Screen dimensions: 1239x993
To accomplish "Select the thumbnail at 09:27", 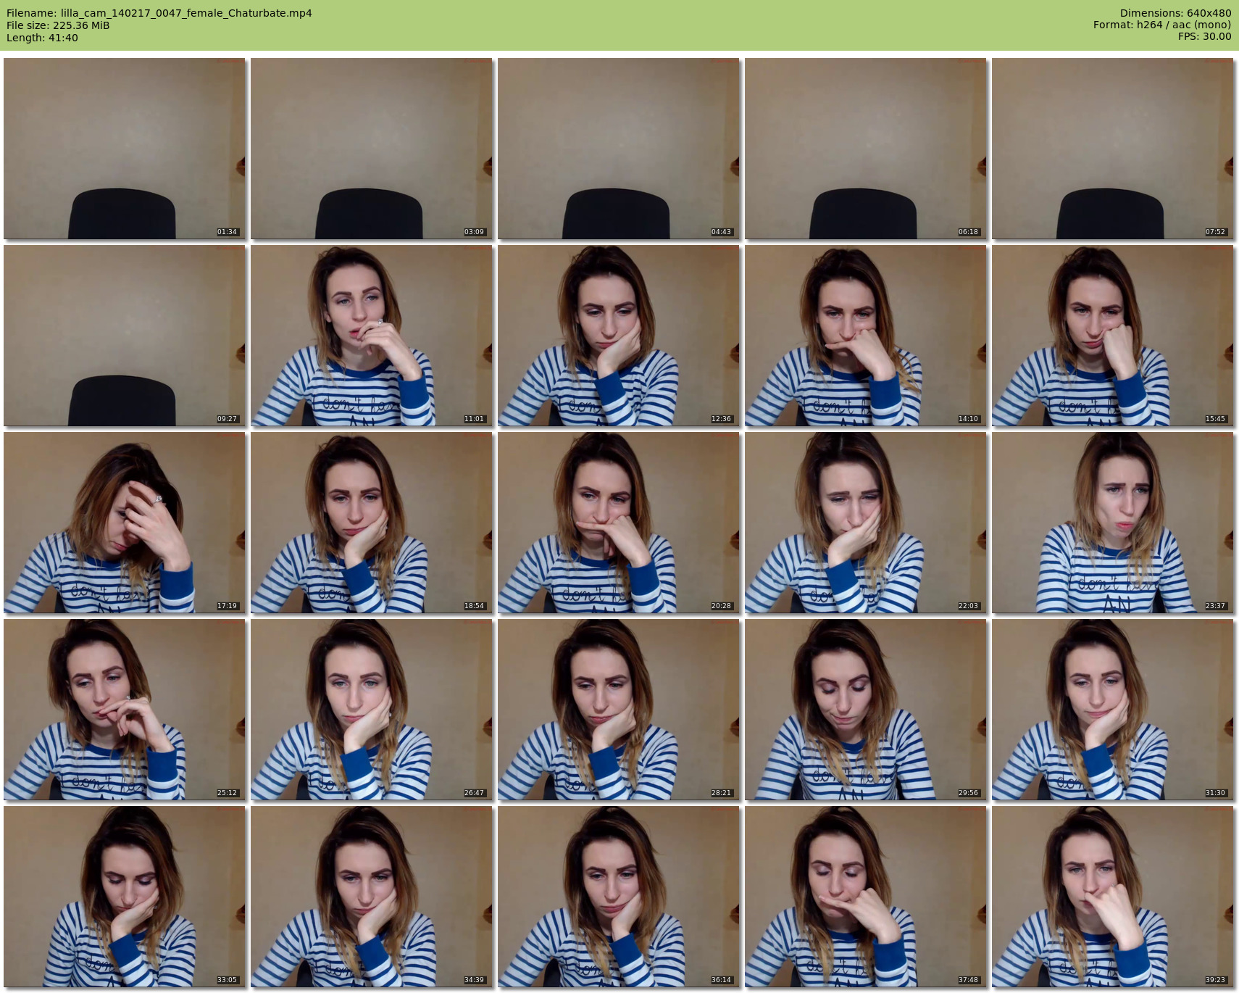I will click(x=125, y=336).
